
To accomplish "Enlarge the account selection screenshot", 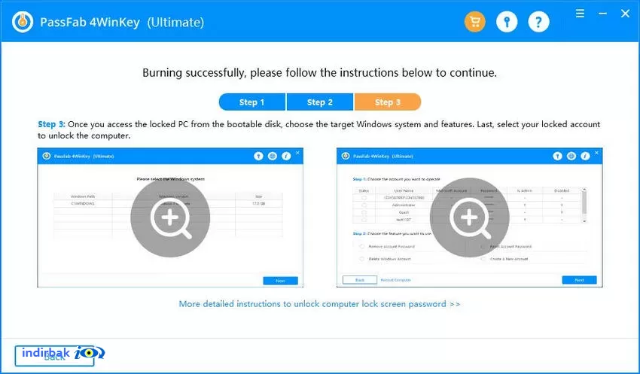I will tap(469, 217).
